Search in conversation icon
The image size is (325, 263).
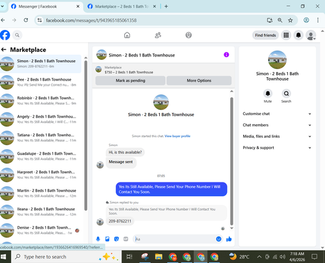coord(286,94)
